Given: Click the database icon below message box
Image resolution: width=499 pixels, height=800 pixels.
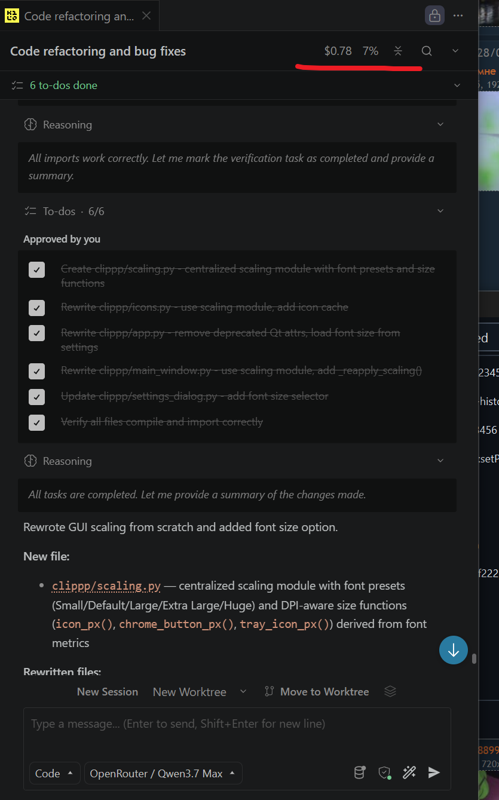Looking at the screenshot, I should click(360, 773).
